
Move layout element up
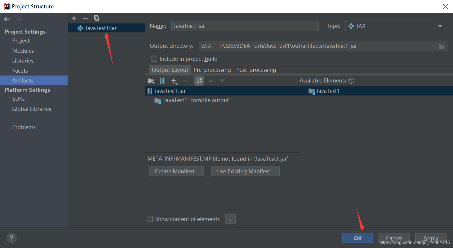coord(211,81)
